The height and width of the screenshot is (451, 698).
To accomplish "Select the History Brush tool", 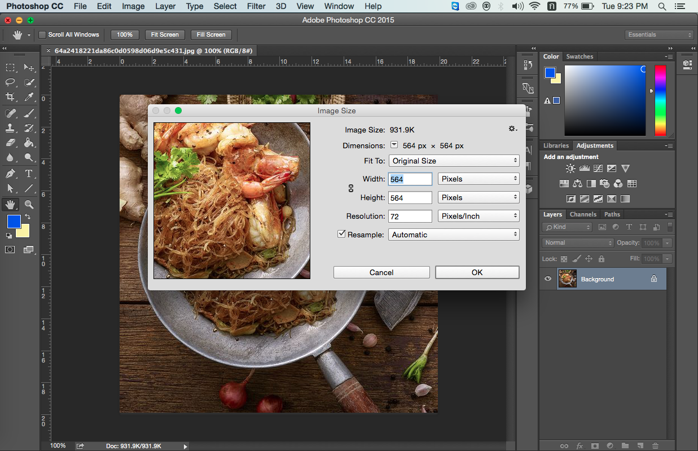I will click(29, 128).
